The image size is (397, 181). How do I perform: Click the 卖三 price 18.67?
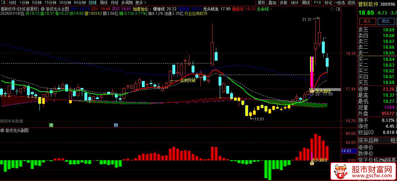pos(389,42)
